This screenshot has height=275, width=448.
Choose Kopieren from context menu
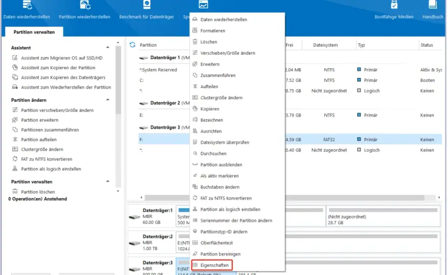click(x=237, y=108)
